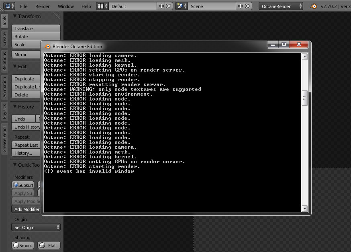Viewport: 351px width, 252px height.
Task: Switch to the Relations tab
Action: [x=4, y=61]
